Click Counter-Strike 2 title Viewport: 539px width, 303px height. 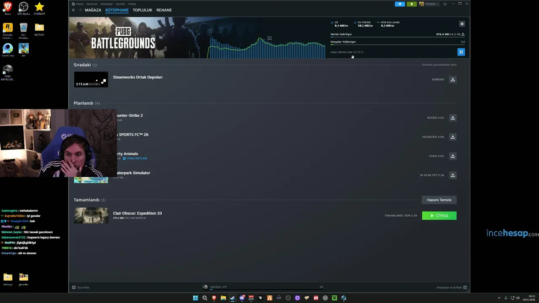coord(130,115)
